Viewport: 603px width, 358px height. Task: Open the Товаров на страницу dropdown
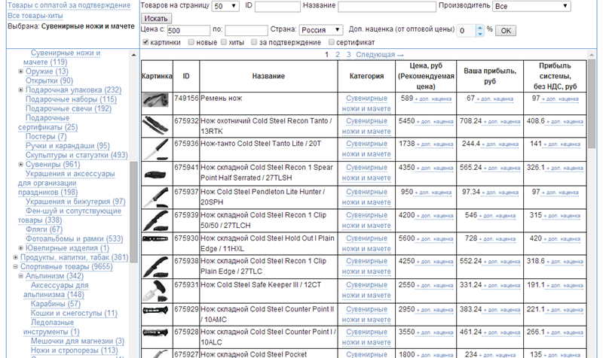[x=225, y=6]
